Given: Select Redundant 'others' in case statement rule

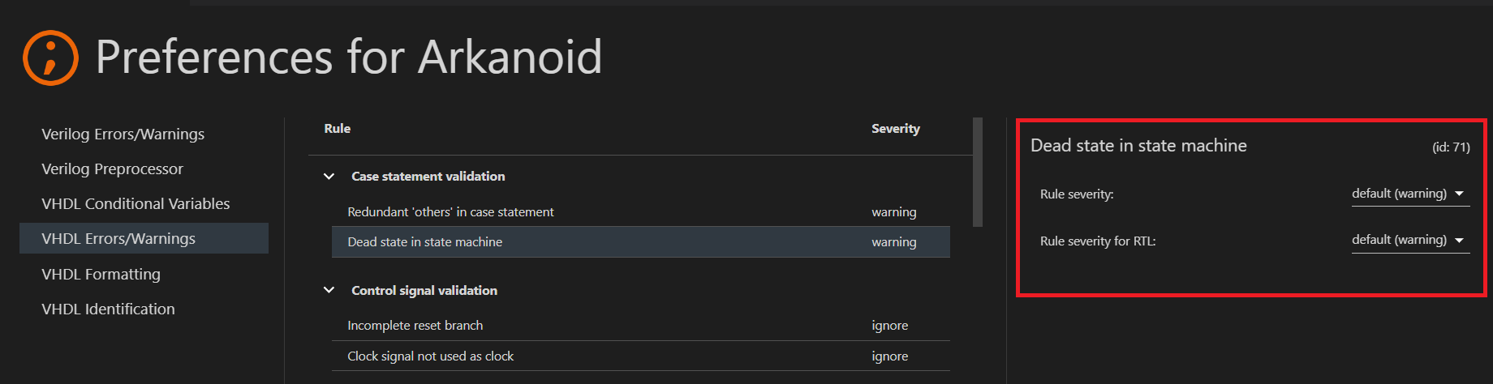Looking at the screenshot, I should [450, 212].
